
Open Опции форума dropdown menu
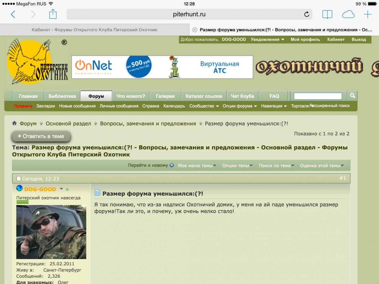pos(240,106)
